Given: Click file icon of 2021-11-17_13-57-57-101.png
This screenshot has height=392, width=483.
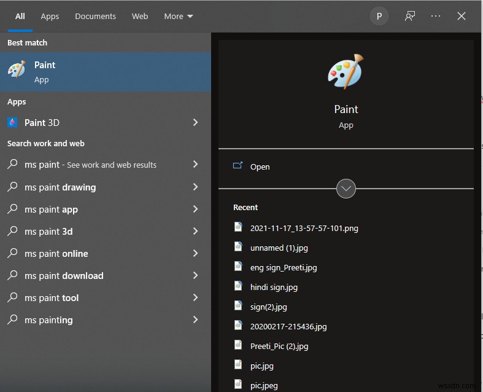Looking at the screenshot, I should [238, 227].
